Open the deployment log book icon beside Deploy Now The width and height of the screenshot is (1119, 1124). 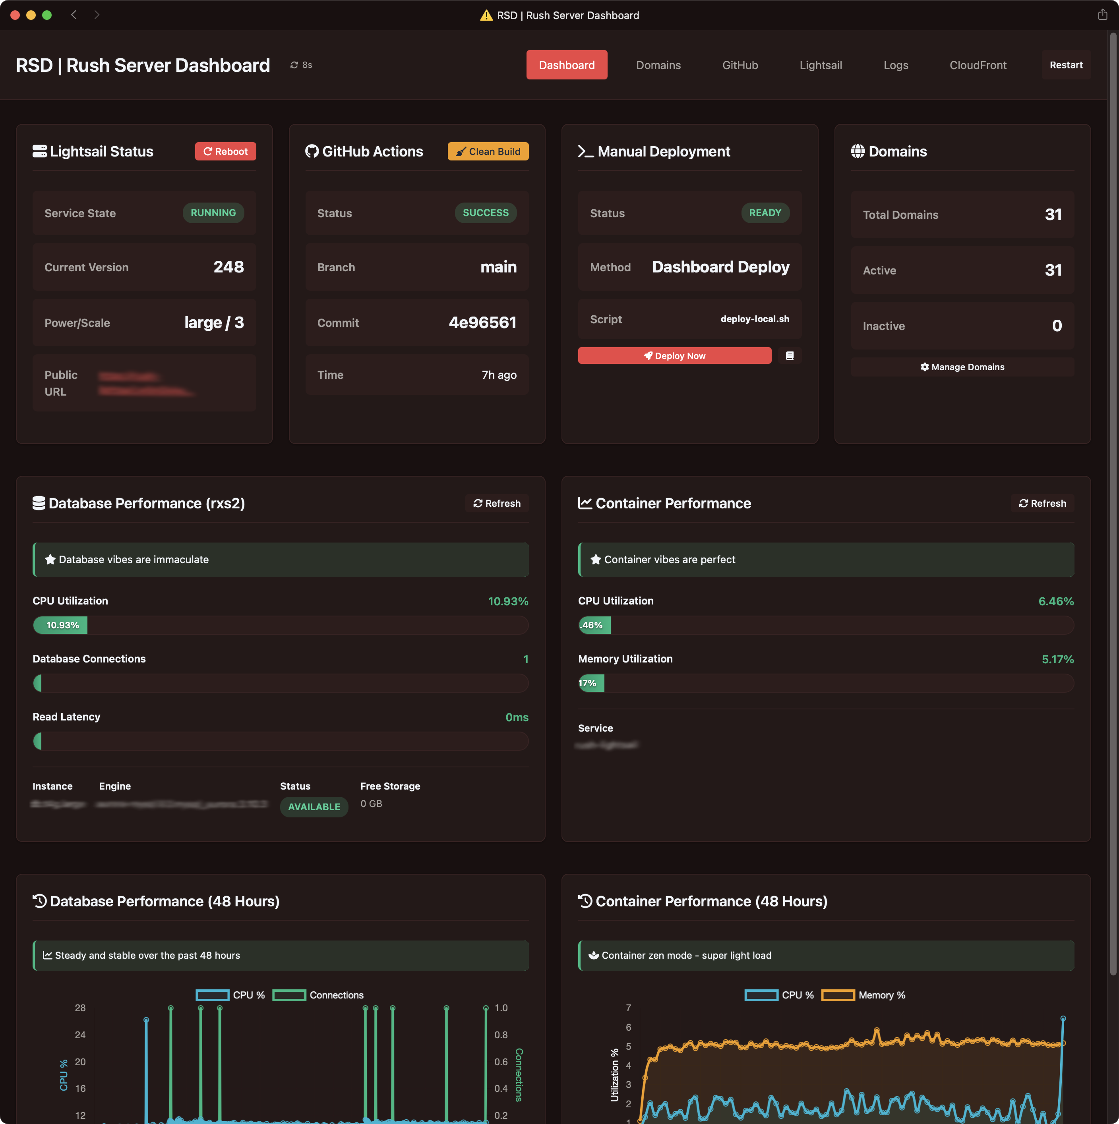[x=790, y=355]
